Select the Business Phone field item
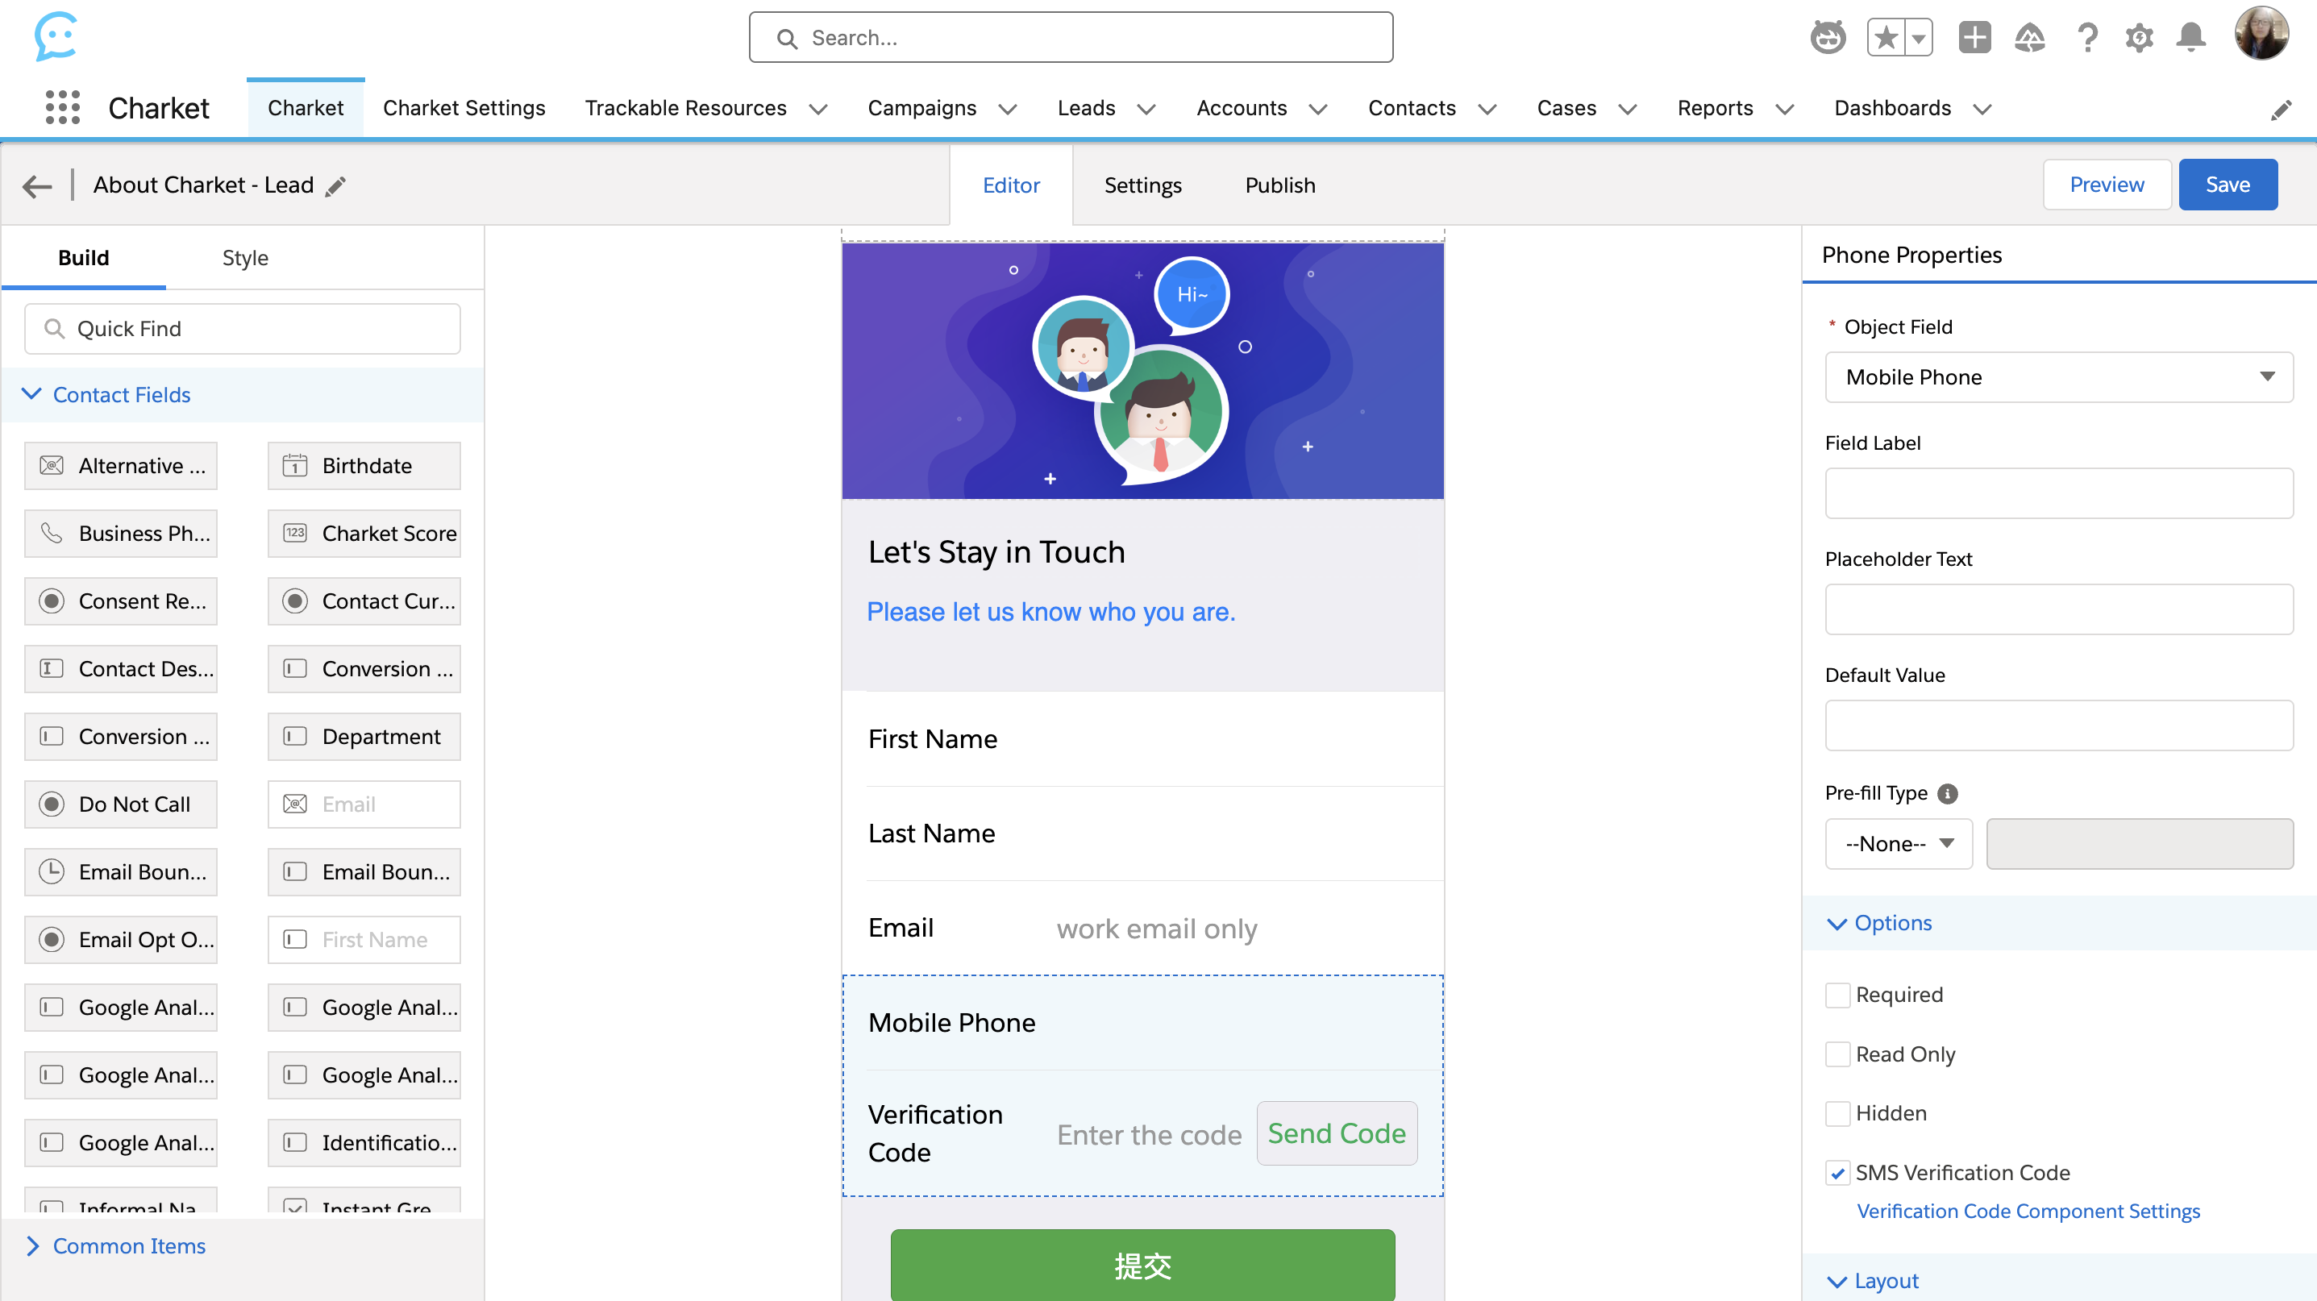2317x1301 pixels. (121, 533)
